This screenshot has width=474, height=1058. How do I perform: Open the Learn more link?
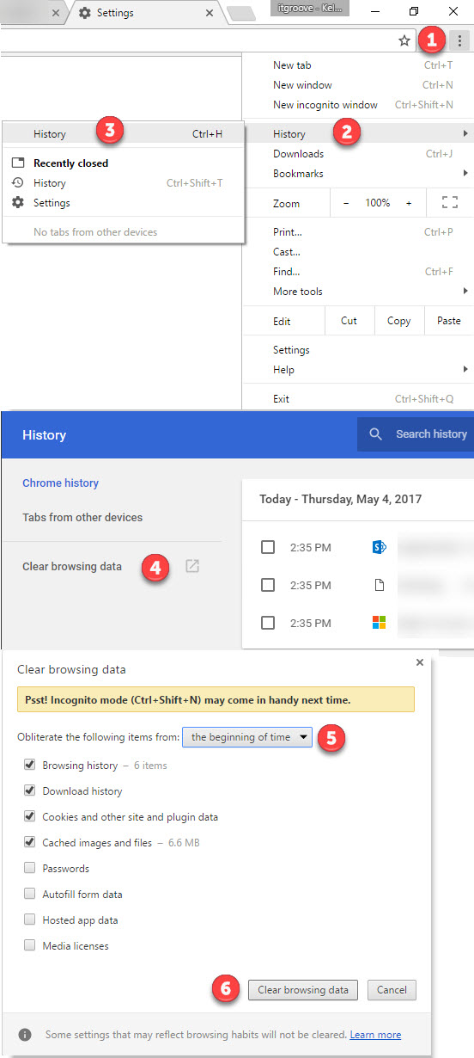pos(375,1035)
